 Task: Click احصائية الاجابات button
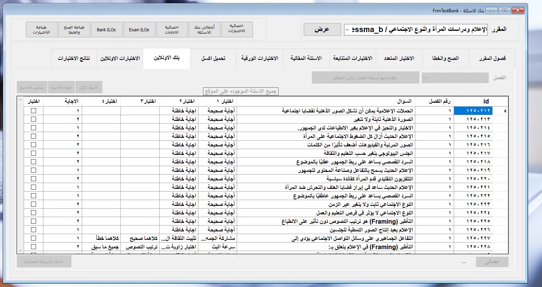click(x=172, y=30)
